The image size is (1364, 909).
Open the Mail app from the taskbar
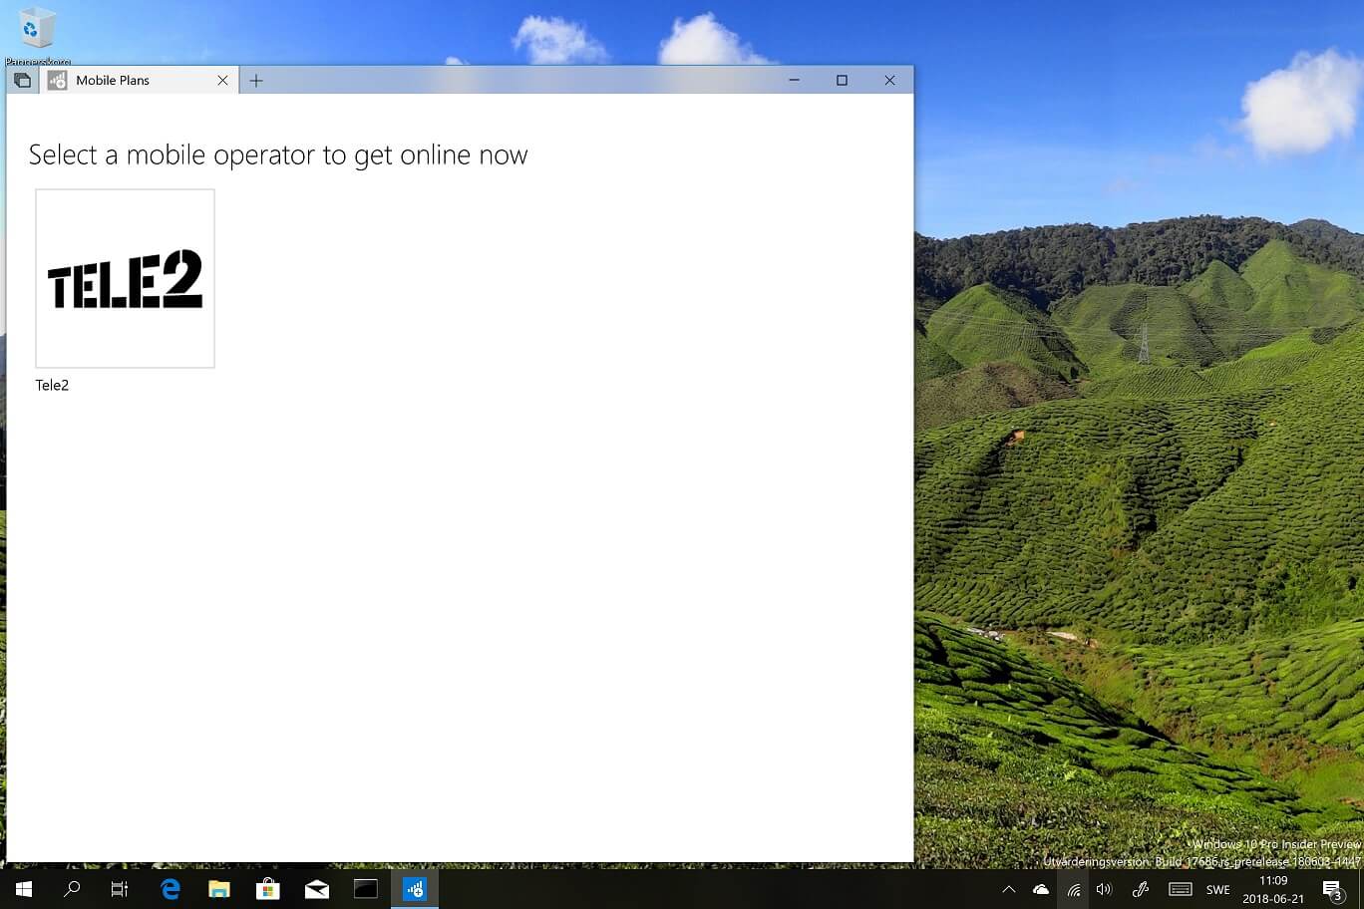(316, 888)
